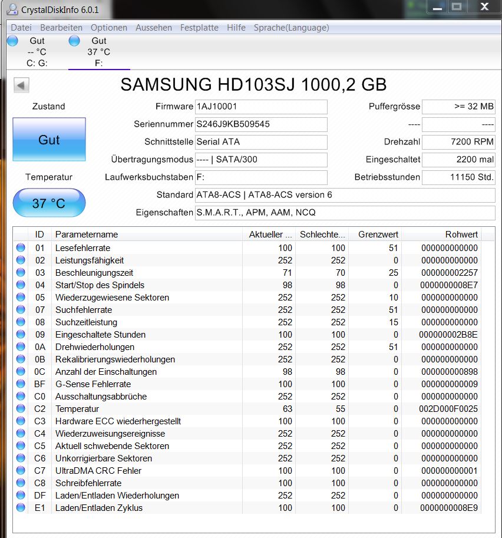Open the Aussehen menu
The height and width of the screenshot is (538, 502).
point(154,28)
